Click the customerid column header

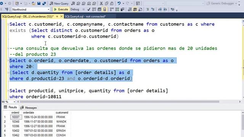coord(62,113)
